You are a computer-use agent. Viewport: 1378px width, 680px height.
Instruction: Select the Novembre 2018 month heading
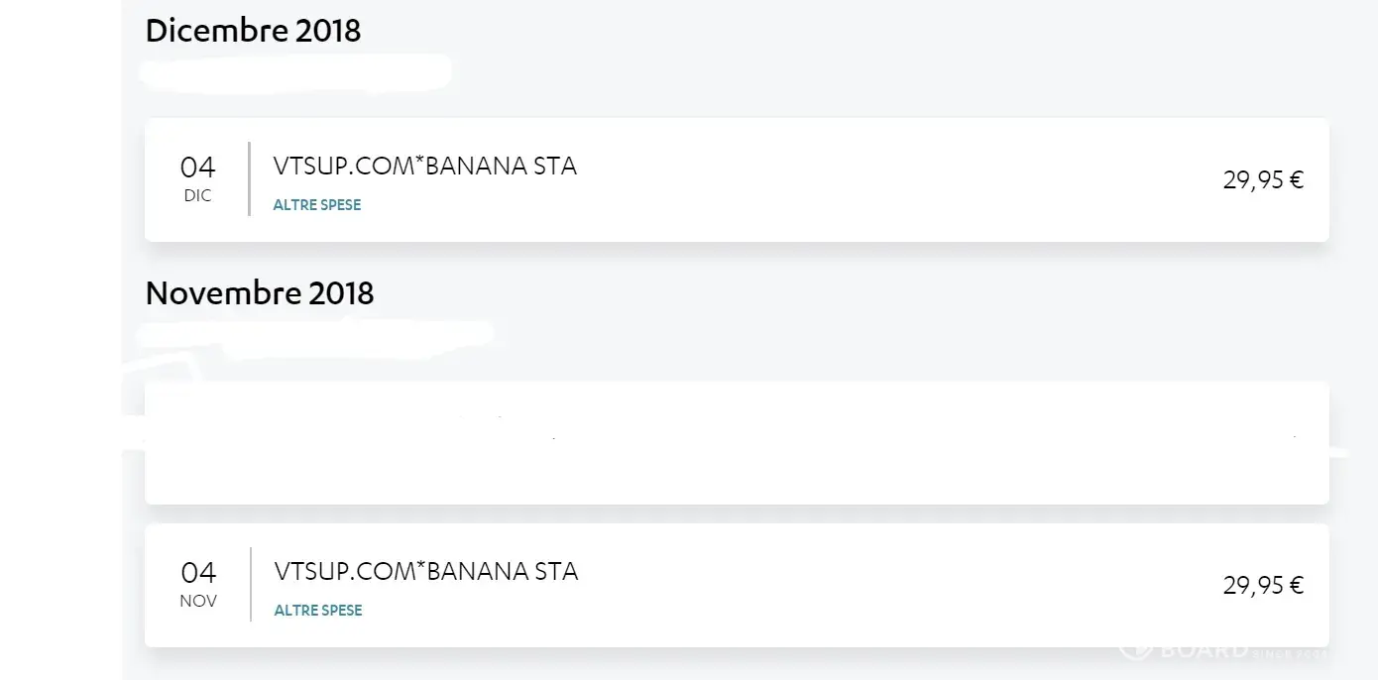pyautogui.click(x=260, y=293)
